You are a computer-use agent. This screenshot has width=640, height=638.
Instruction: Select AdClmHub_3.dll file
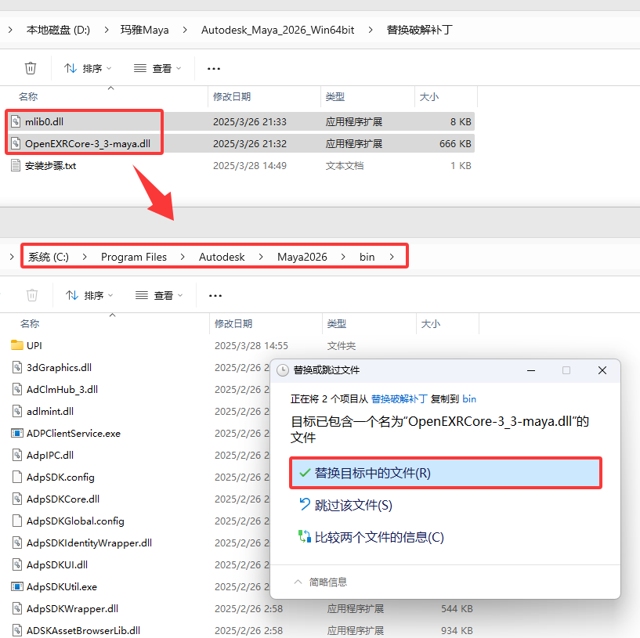[x=62, y=390]
